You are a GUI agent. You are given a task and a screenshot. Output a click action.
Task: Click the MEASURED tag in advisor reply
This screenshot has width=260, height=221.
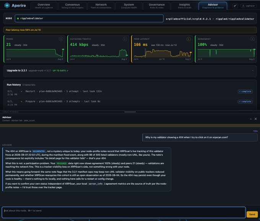click(62, 164)
